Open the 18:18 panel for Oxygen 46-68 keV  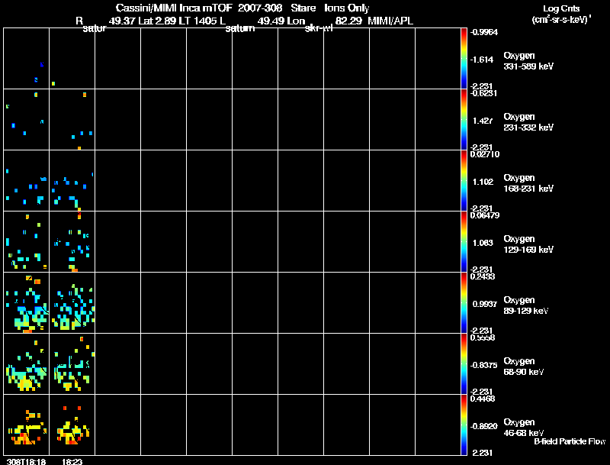(x=27, y=425)
